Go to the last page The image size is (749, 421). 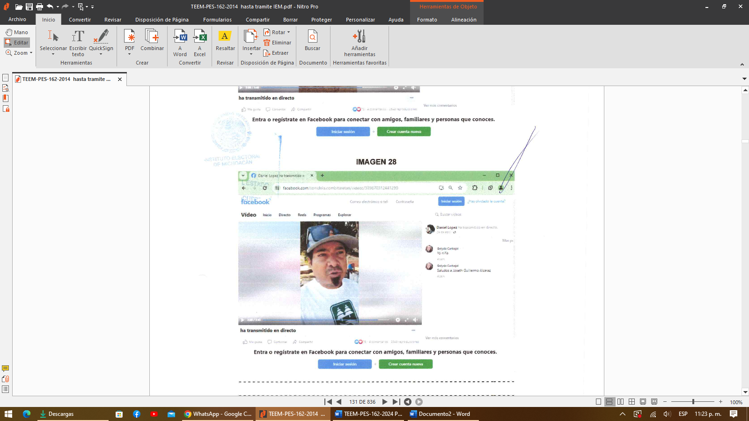pyautogui.click(x=396, y=402)
